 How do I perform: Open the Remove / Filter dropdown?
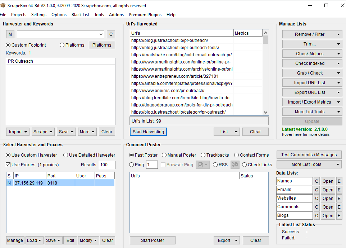[x=312, y=34]
